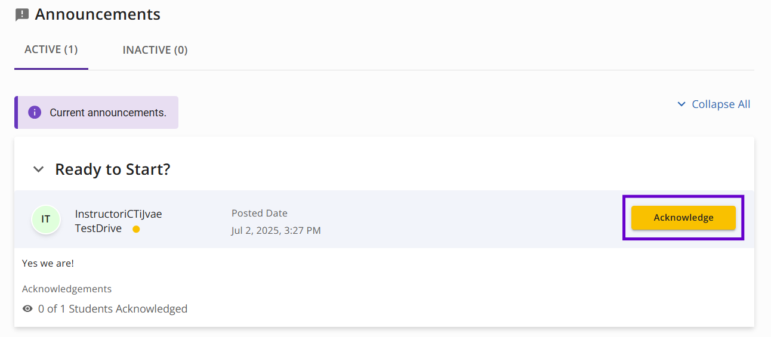Acknowledge the announcement with yellow button

pos(683,218)
